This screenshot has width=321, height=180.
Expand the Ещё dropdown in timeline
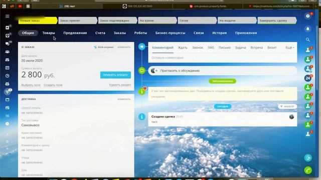pyautogui.click(x=290, y=47)
